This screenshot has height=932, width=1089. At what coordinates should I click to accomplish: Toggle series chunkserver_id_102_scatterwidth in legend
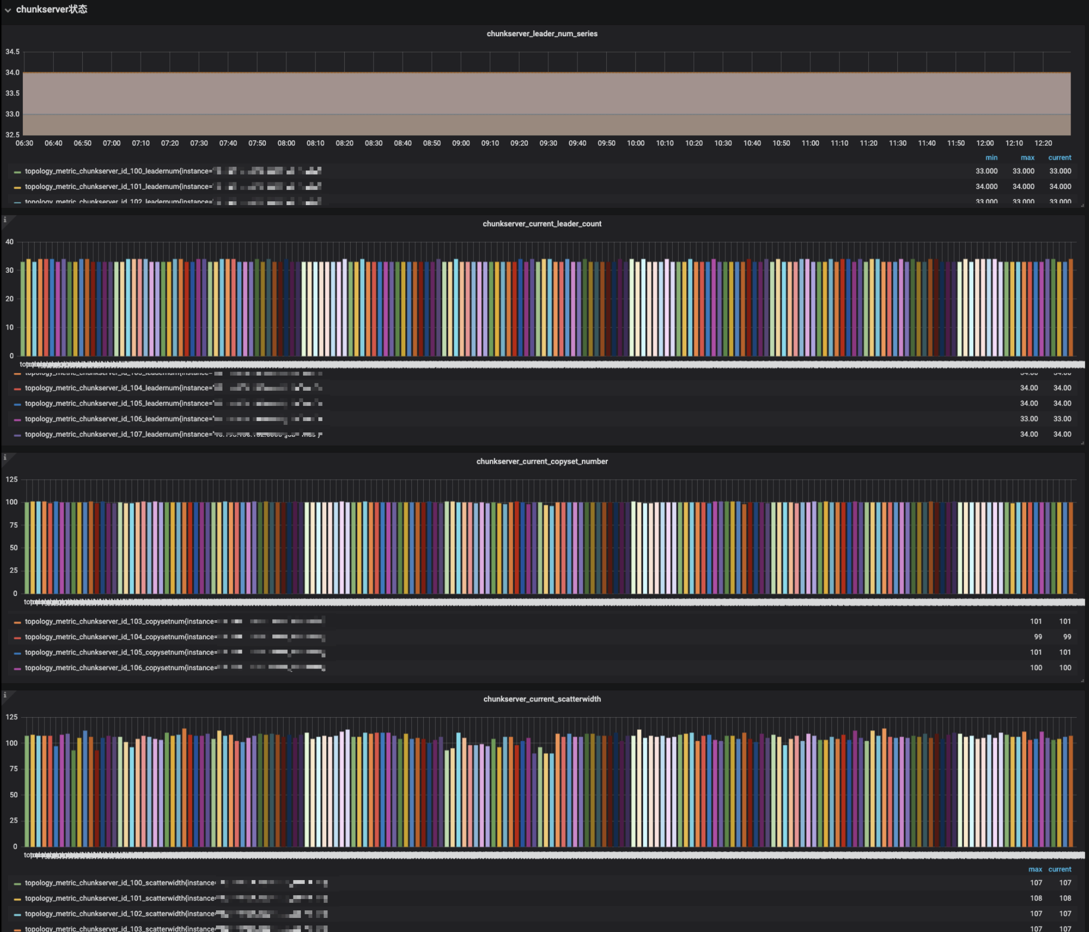[x=176, y=914]
